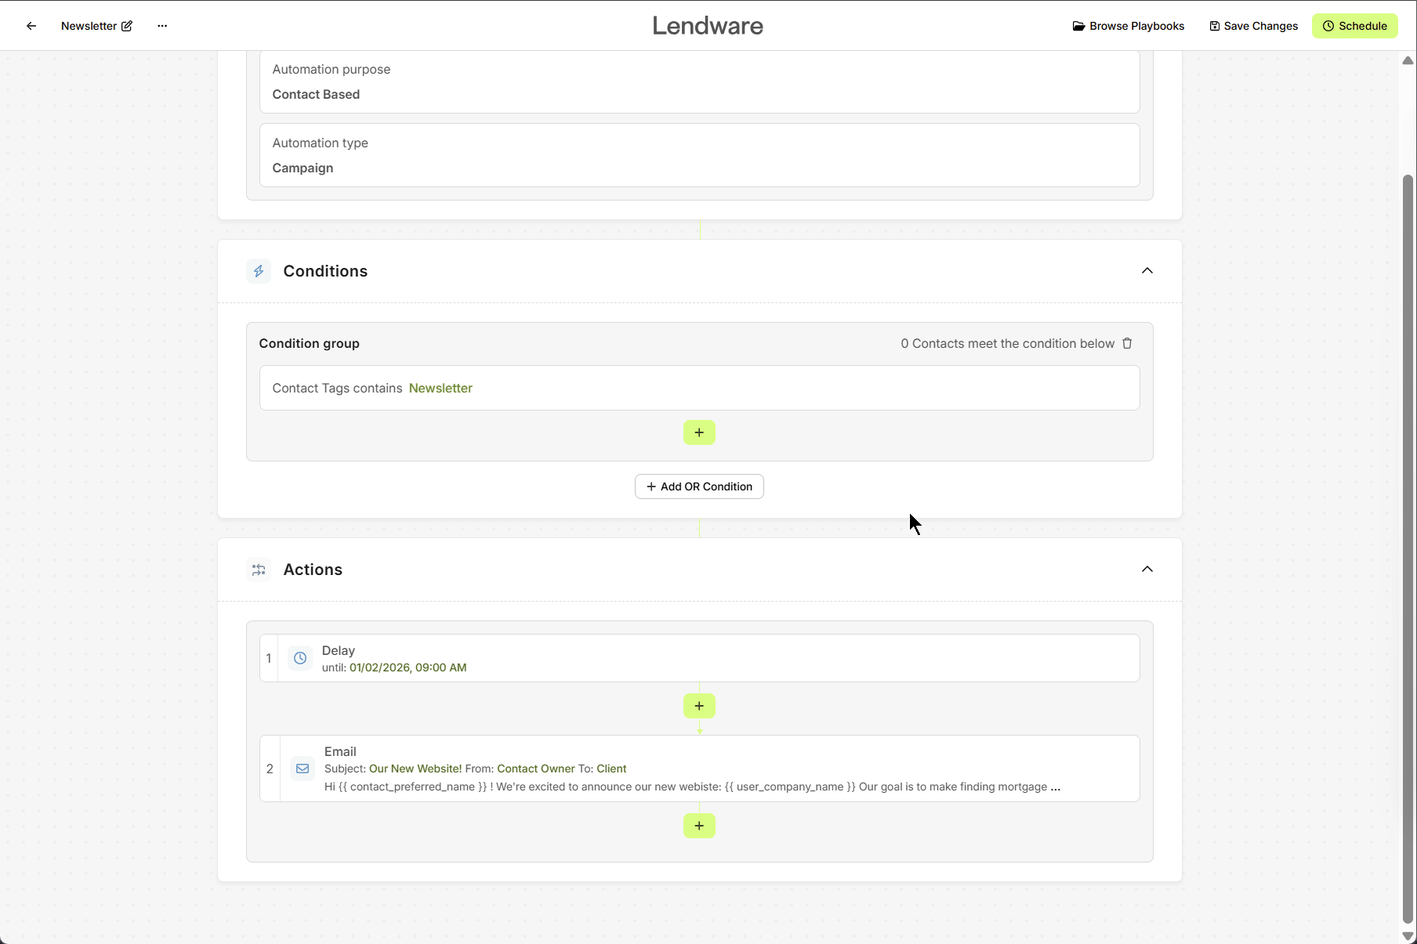
Task: Click the Schedule button
Action: (1354, 26)
